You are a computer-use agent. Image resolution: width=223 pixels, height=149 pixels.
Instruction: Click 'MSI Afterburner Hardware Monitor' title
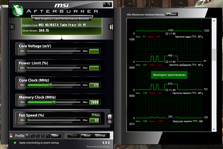point(146,15)
